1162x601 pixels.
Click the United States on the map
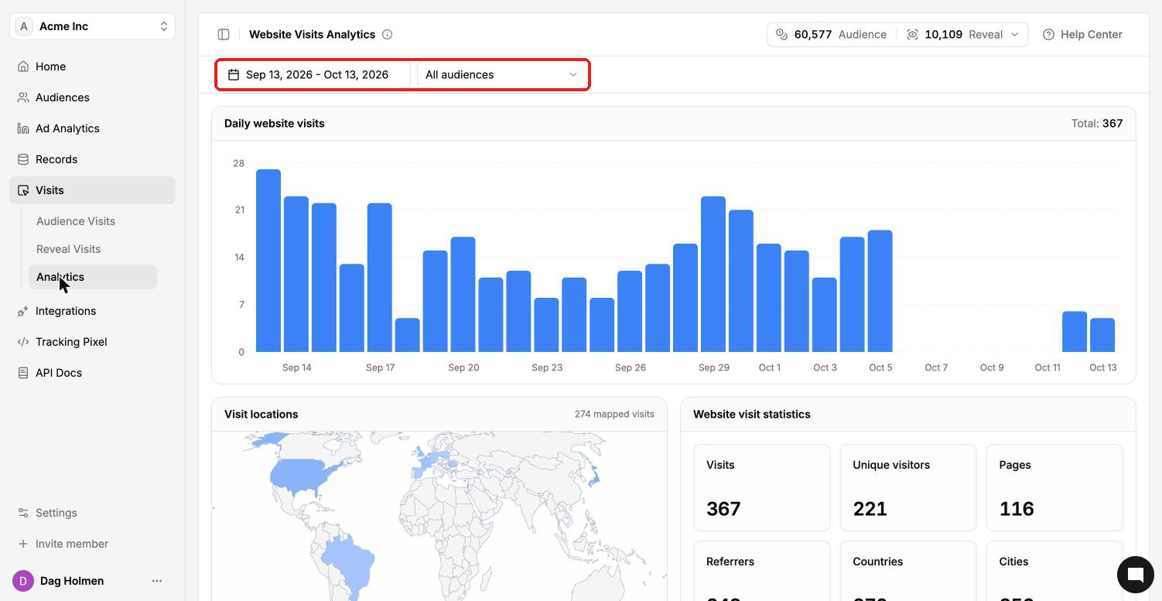tap(298, 473)
